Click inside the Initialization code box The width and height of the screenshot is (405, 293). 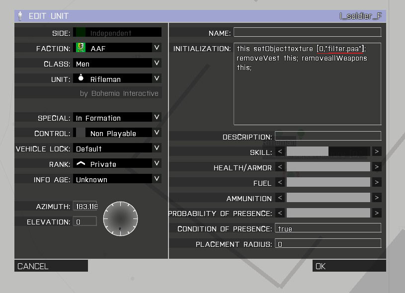click(308, 84)
